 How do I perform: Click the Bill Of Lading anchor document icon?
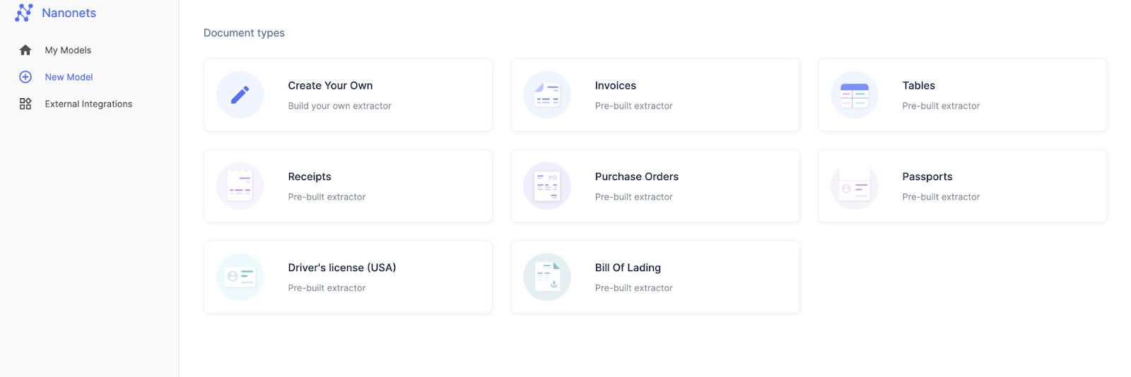547,277
